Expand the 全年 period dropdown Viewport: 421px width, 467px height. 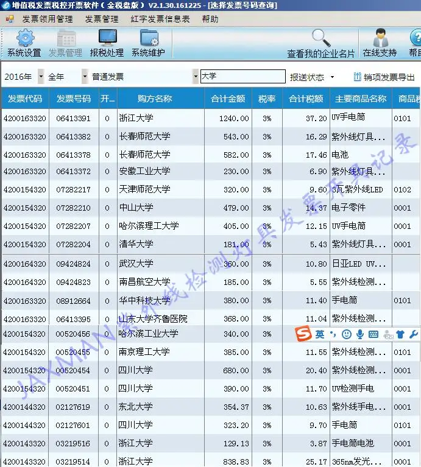click(85, 77)
